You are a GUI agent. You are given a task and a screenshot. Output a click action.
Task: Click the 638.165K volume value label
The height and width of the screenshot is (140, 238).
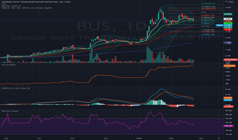click(231, 60)
